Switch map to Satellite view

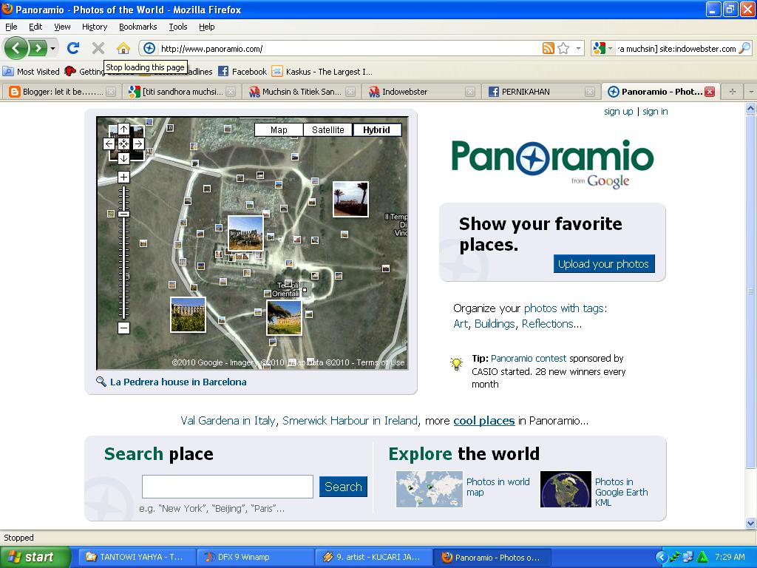click(x=327, y=130)
